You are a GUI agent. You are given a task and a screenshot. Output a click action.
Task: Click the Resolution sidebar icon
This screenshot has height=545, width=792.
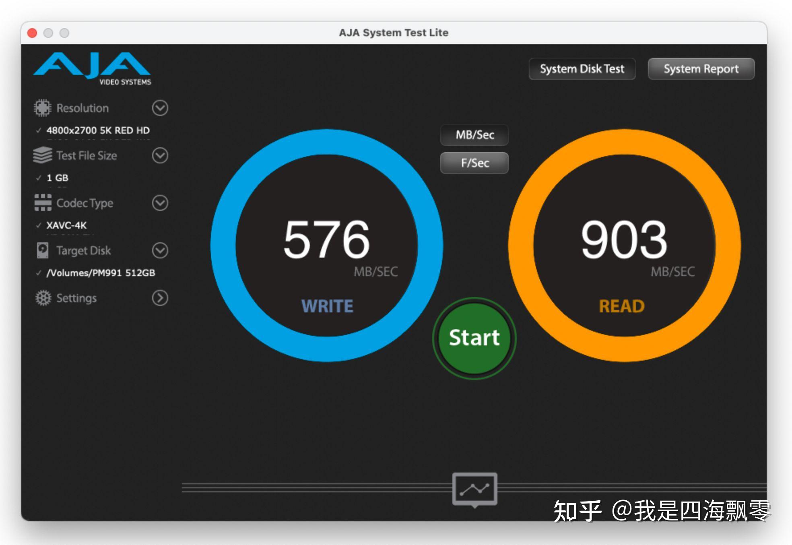[x=42, y=108]
